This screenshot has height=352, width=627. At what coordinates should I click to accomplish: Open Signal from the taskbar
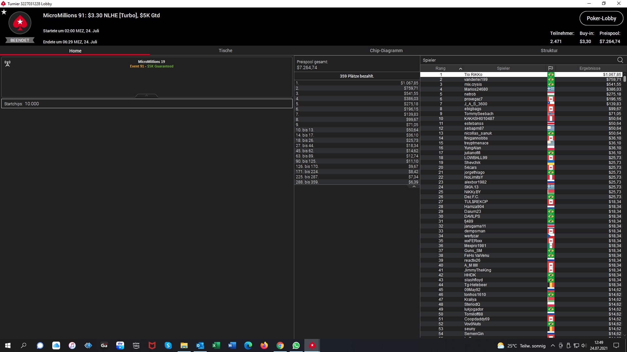(x=40, y=345)
